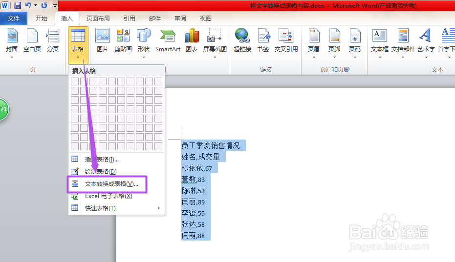The height and width of the screenshot is (262, 455).
Task: Expand the Text Box dropdown arrow
Action: 380,58
